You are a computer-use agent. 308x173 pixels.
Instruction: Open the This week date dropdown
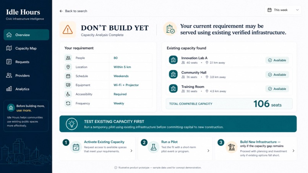coord(283,10)
